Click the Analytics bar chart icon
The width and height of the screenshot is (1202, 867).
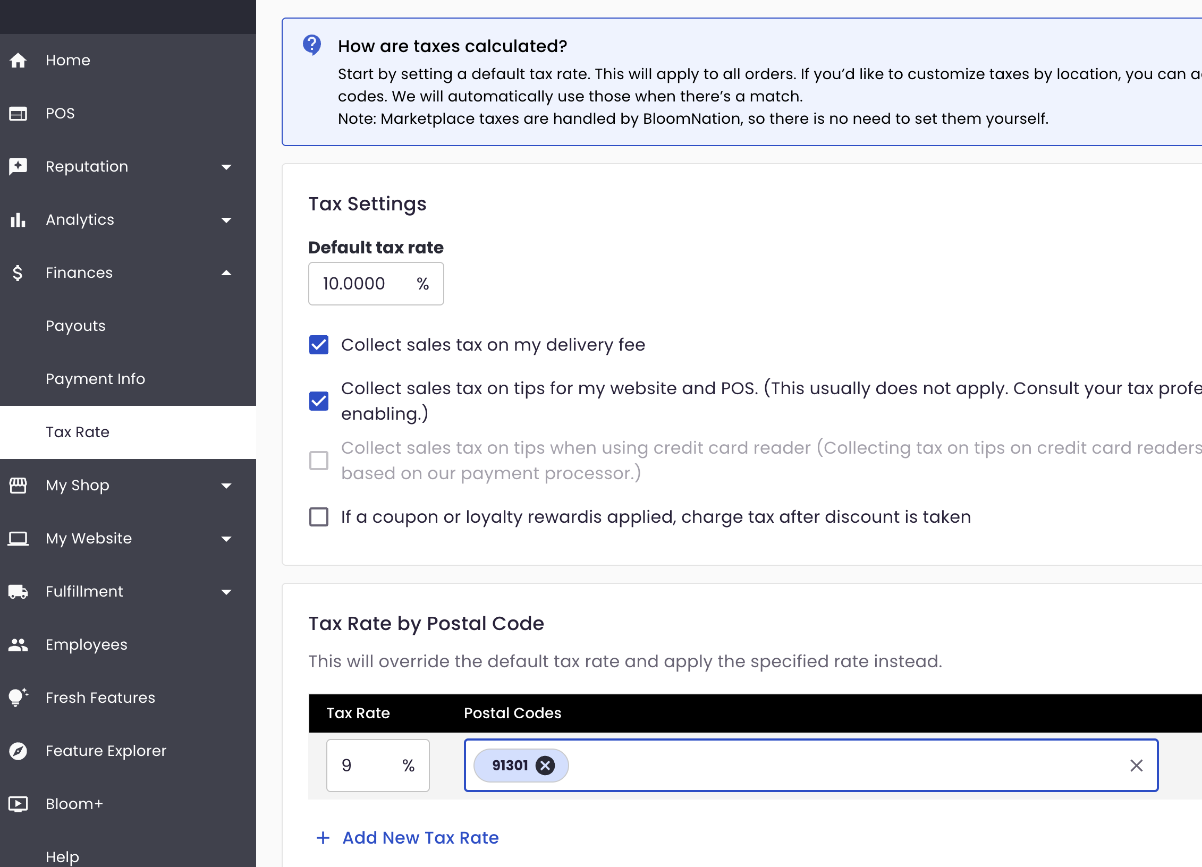coord(18,220)
